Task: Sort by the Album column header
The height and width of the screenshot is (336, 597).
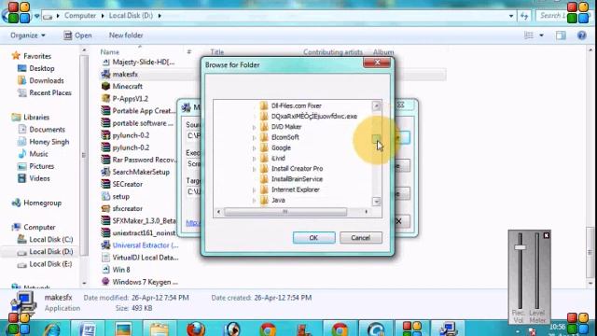Action: click(x=383, y=52)
